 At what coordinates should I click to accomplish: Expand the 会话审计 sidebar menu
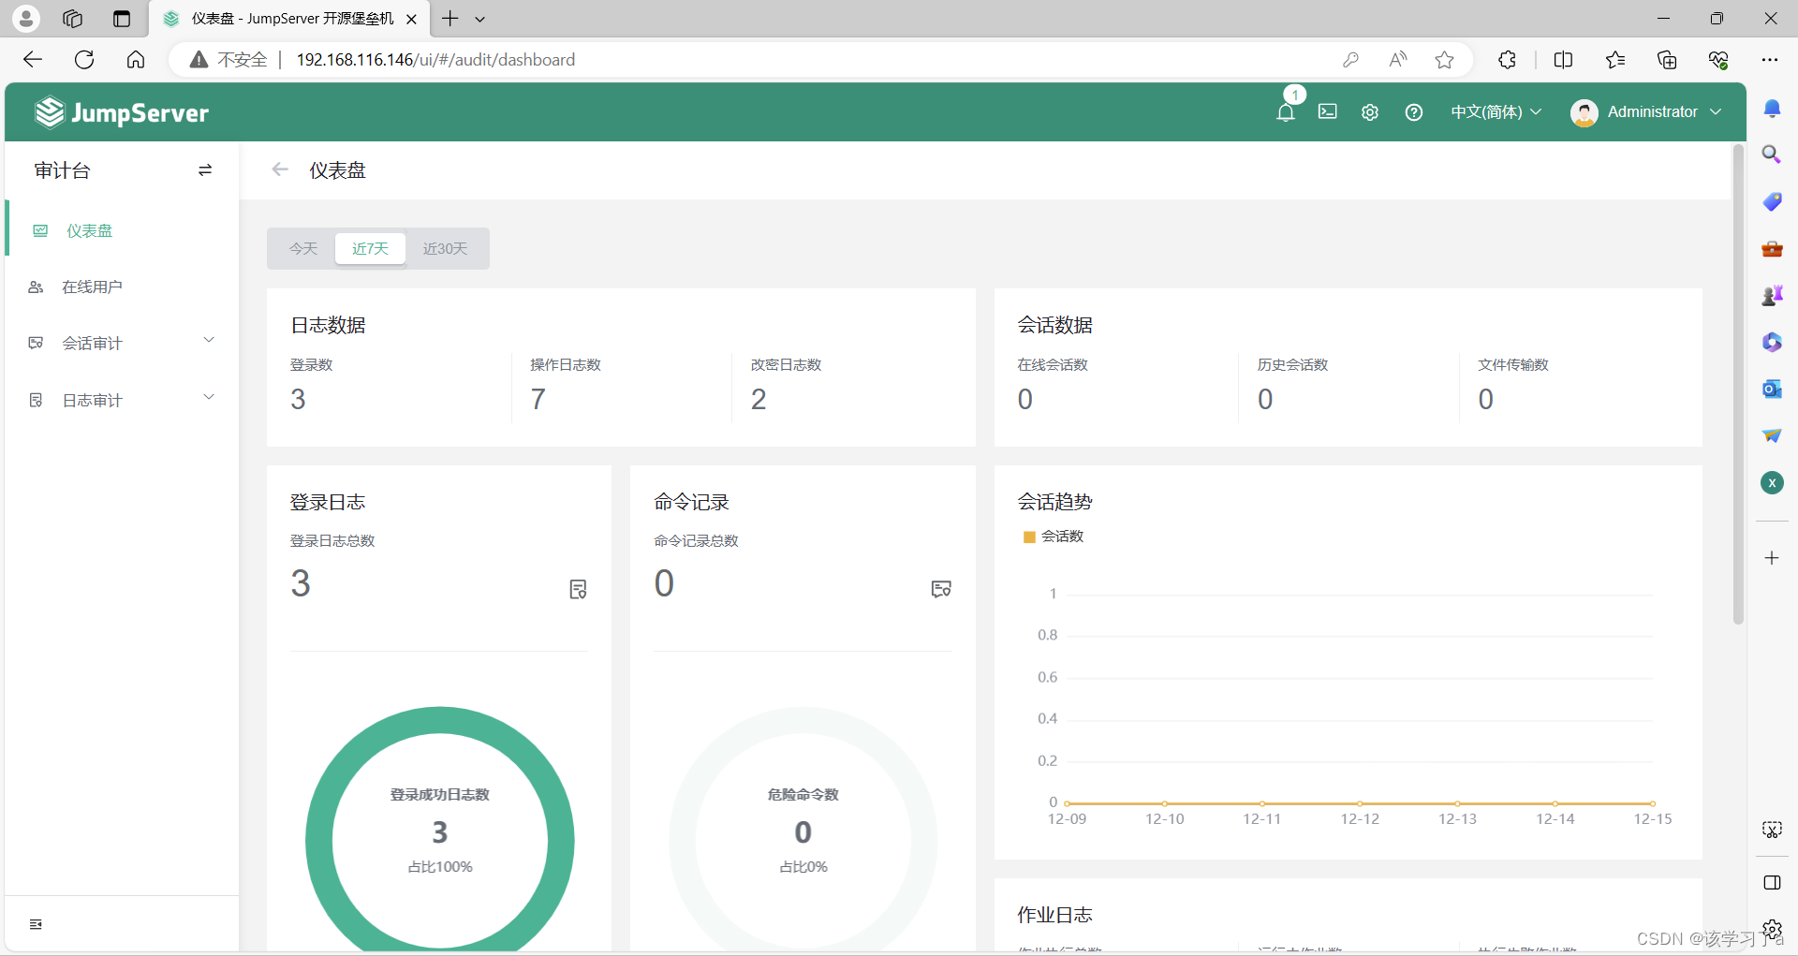tap(122, 343)
